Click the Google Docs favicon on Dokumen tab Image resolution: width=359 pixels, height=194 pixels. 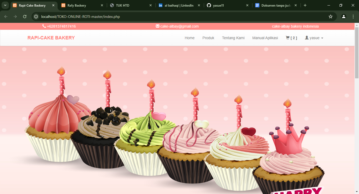(x=257, y=5)
